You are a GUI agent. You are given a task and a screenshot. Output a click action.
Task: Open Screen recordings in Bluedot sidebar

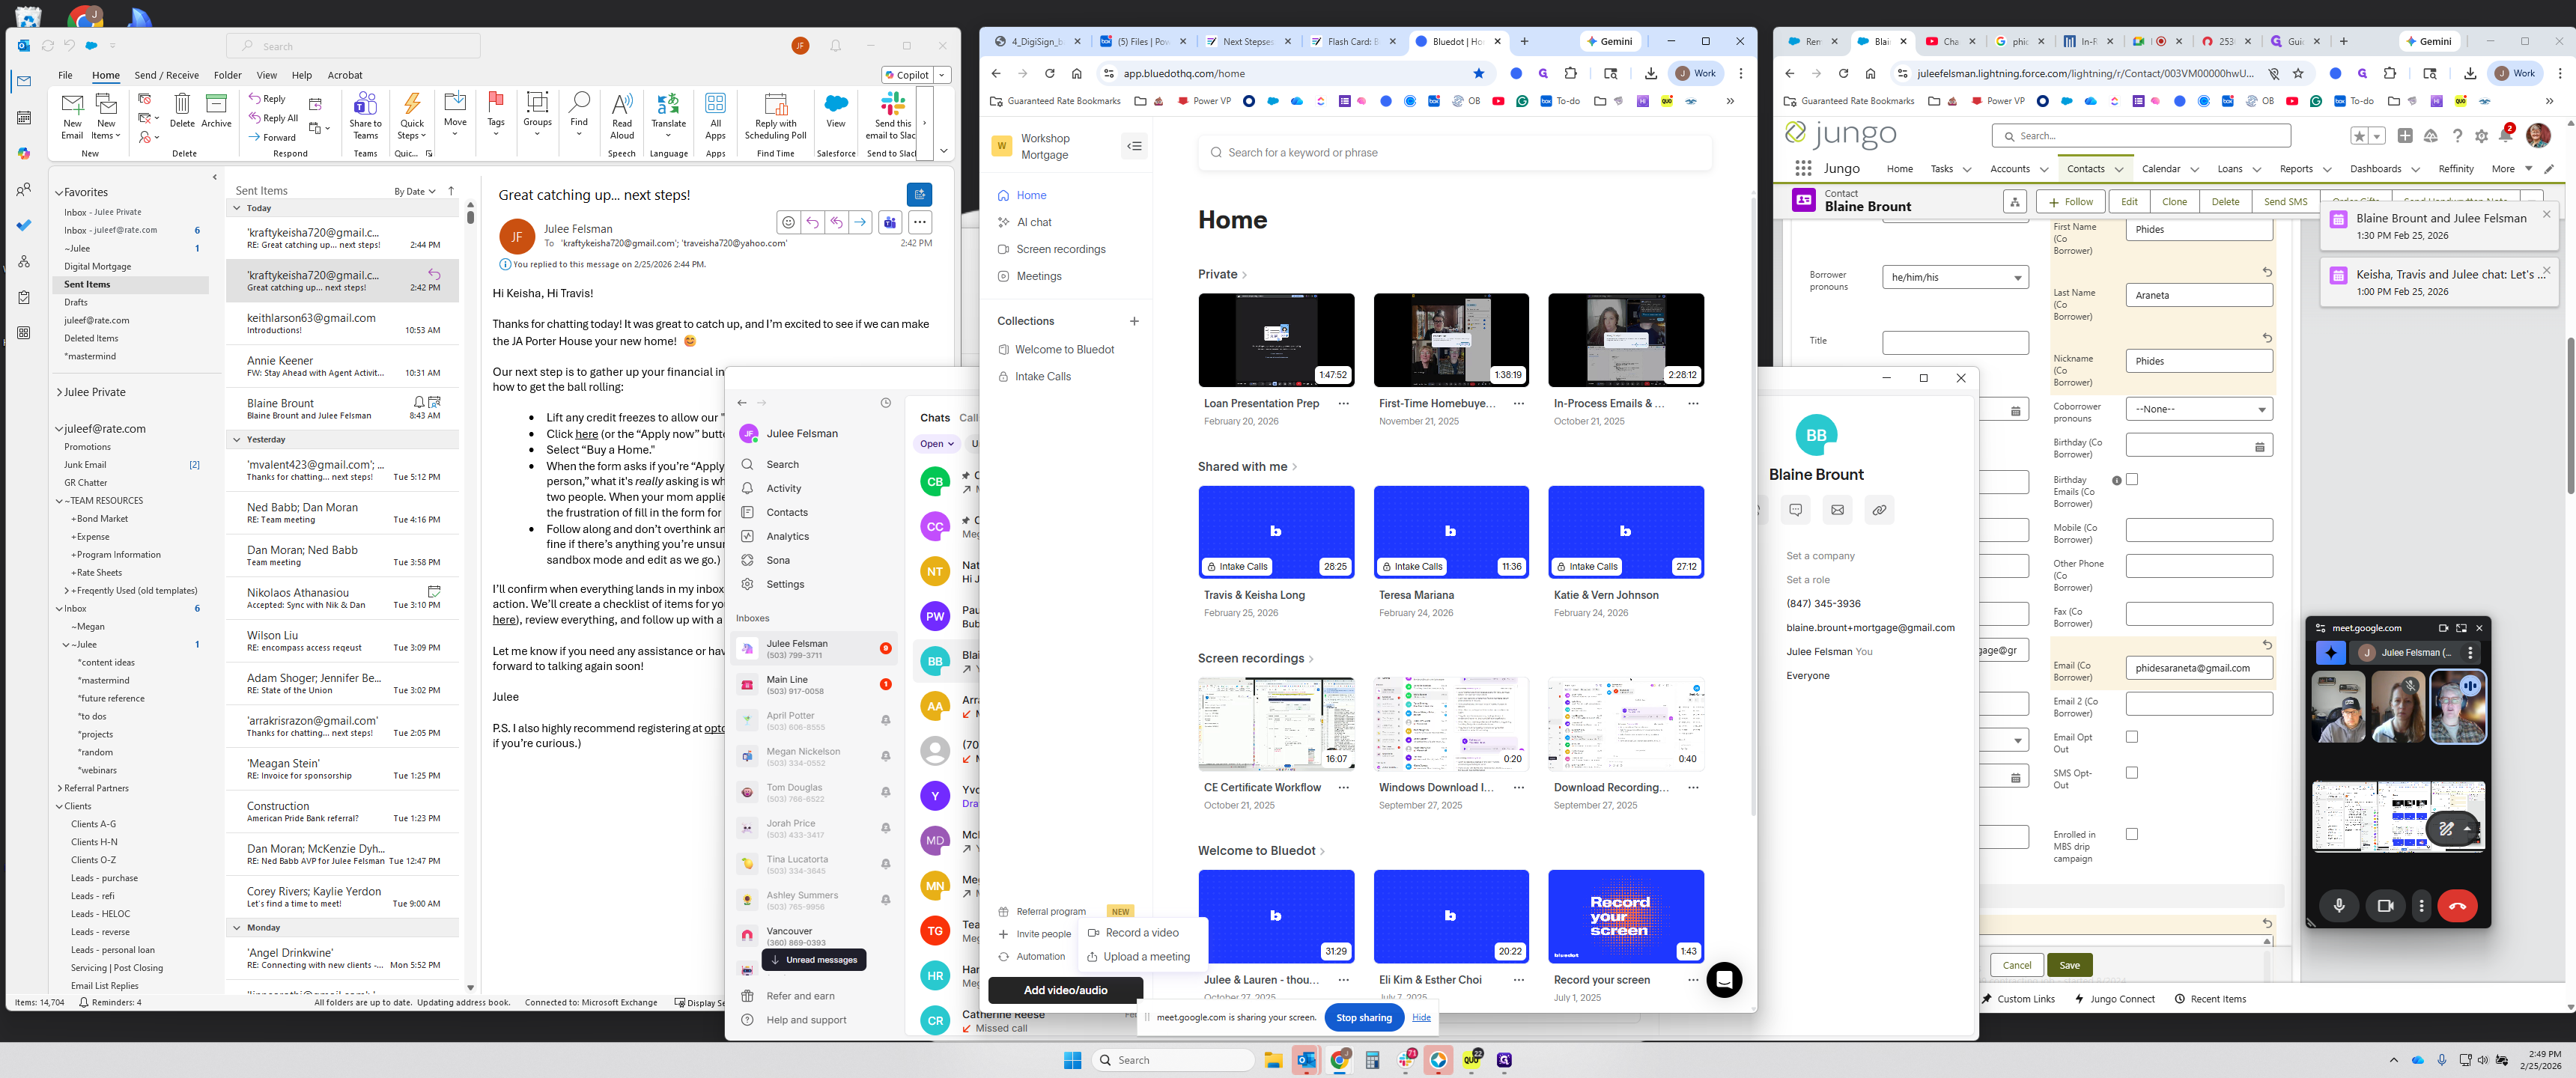pos(1060,249)
